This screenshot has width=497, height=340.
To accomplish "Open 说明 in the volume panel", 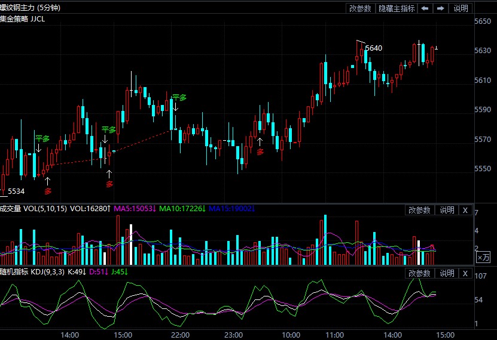I will click(447, 210).
